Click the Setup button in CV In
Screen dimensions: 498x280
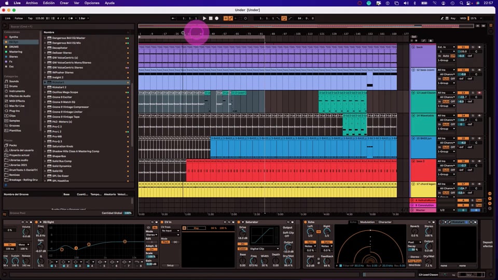pos(170,265)
